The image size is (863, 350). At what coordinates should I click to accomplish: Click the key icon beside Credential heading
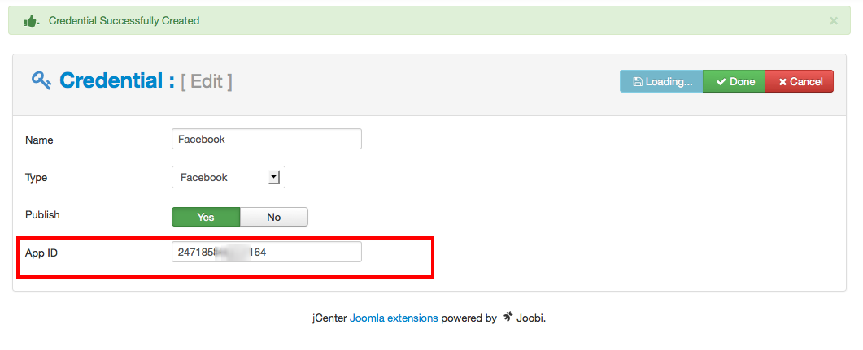41,80
